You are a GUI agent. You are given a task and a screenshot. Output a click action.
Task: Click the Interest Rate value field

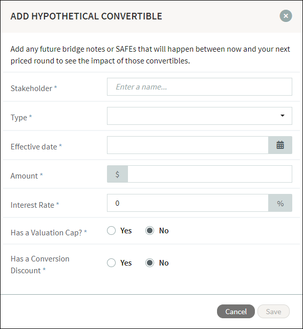pyautogui.click(x=188, y=203)
